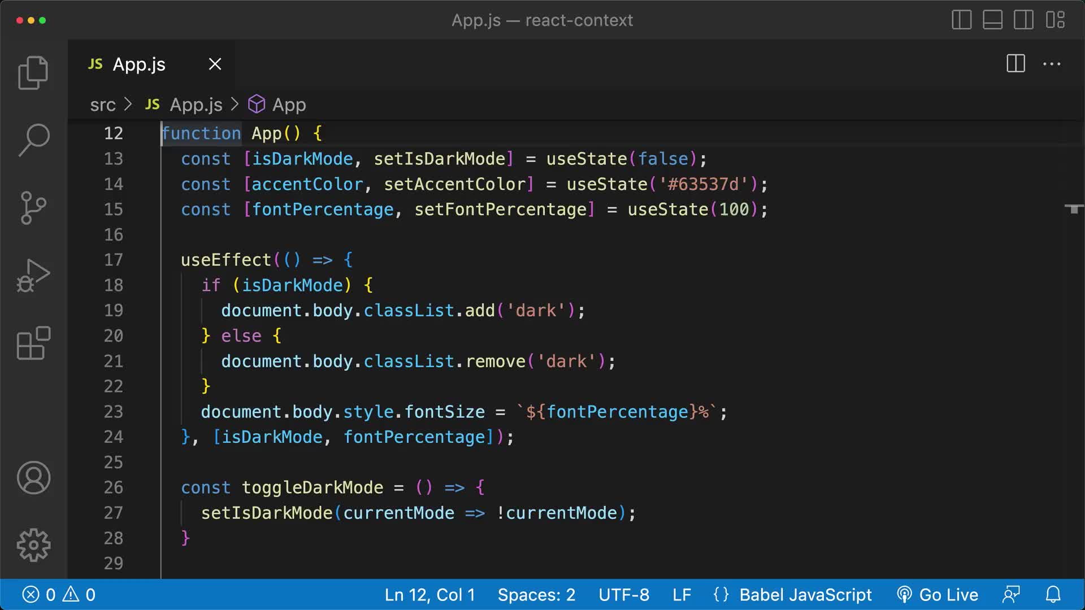The width and height of the screenshot is (1085, 610).
Task: Change LF line ending setting
Action: (x=682, y=594)
